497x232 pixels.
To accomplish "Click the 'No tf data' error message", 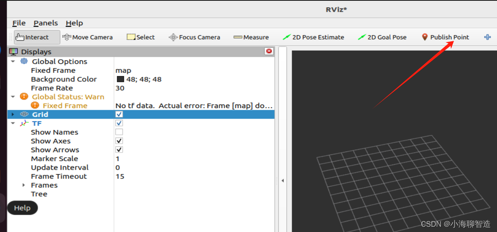I will click(194, 106).
